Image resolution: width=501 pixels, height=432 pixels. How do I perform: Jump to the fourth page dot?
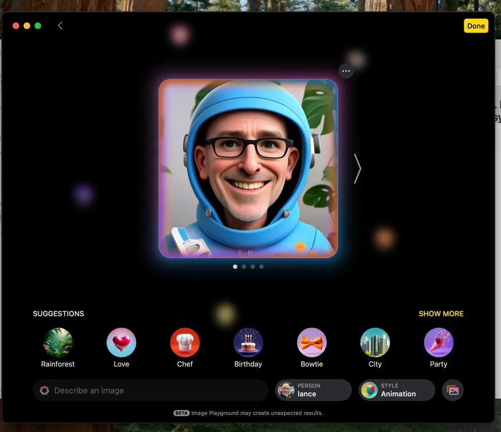click(x=261, y=267)
